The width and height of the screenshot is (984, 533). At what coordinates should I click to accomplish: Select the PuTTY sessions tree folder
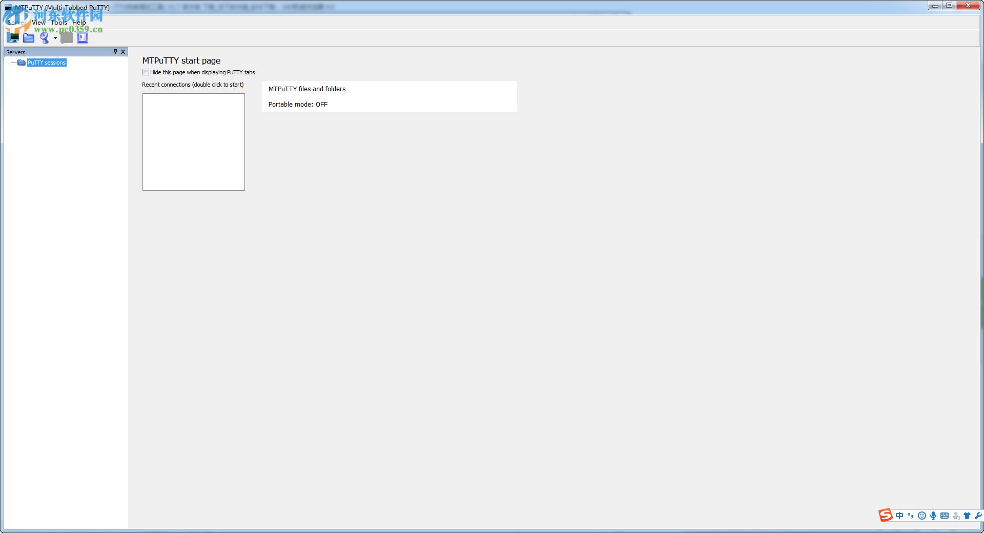pos(47,63)
